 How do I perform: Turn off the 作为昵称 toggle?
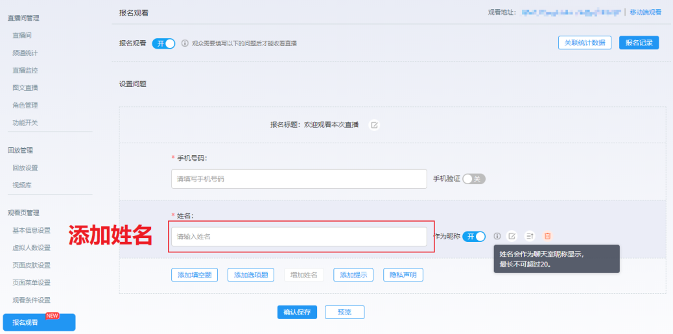pos(474,237)
